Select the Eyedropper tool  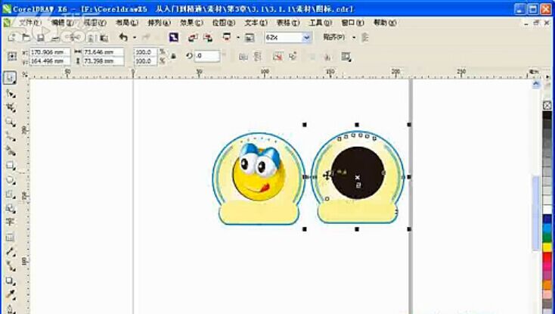pyautogui.click(x=11, y=294)
